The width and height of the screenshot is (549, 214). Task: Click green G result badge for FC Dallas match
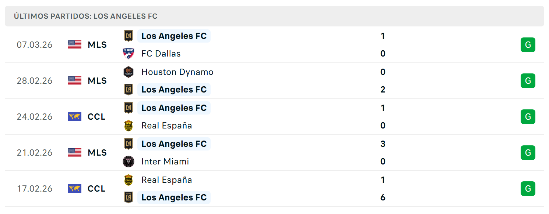pos(528,45)
